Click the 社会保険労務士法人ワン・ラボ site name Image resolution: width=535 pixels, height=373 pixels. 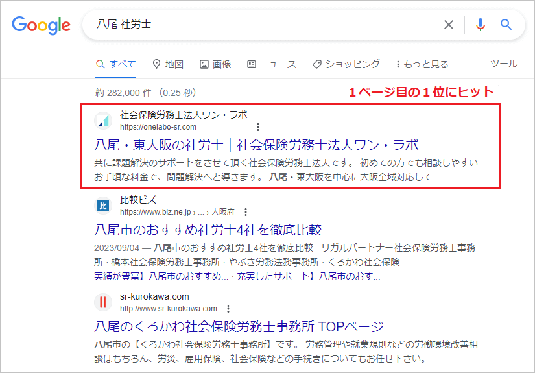pos(184,115)
